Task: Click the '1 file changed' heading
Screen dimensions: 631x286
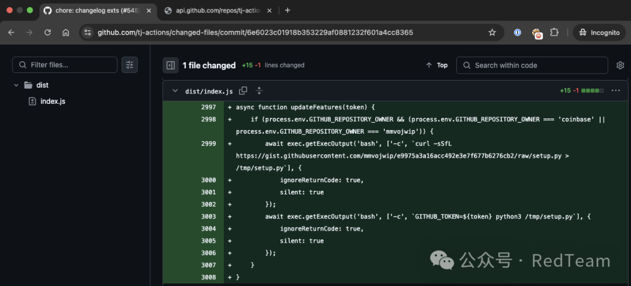Action: [x=209, y=65]
